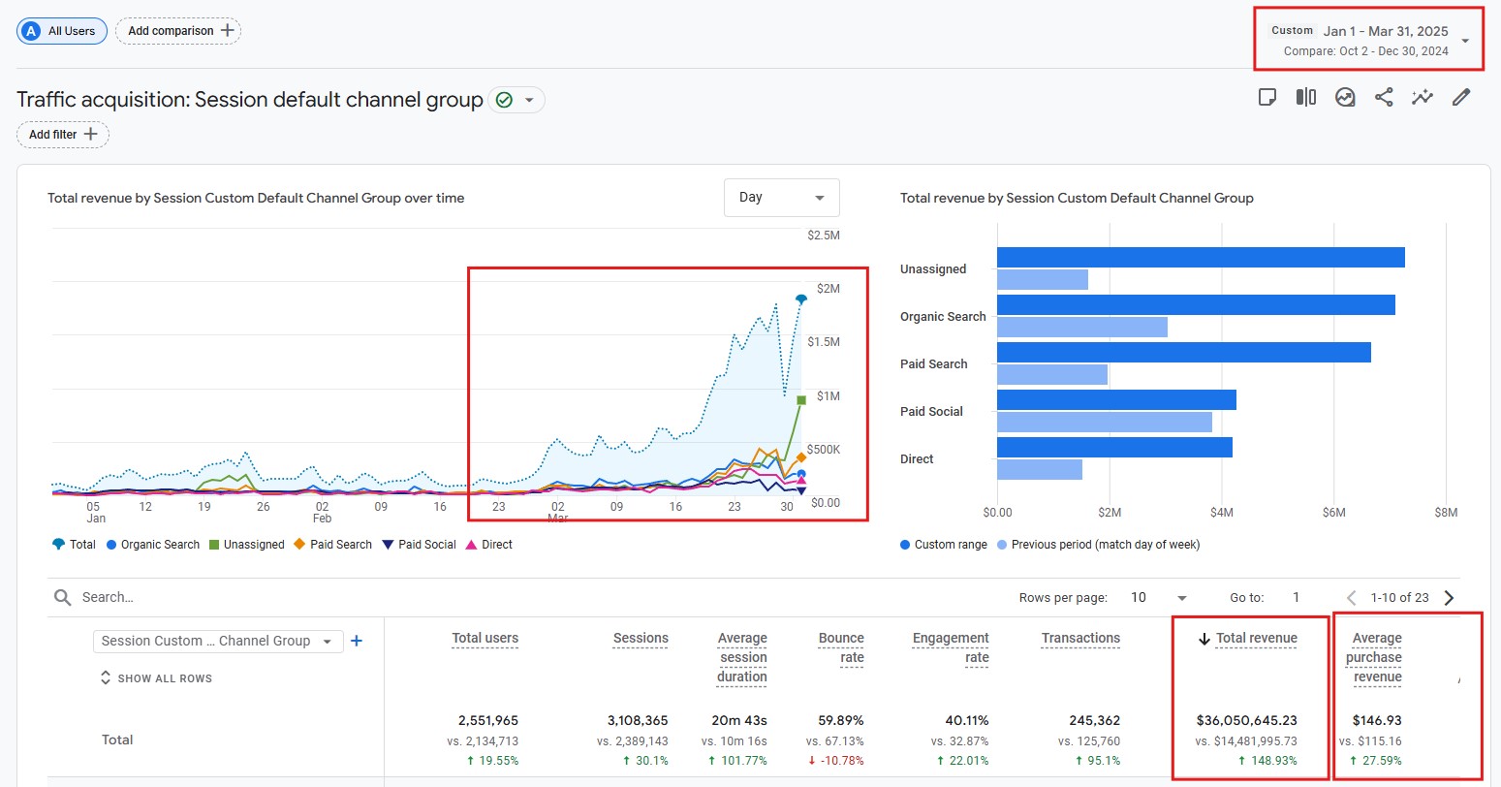This screenshot has width=1501, height=787.
Task: Toggle the Paid Search legend series
Action: click(333, 545)
